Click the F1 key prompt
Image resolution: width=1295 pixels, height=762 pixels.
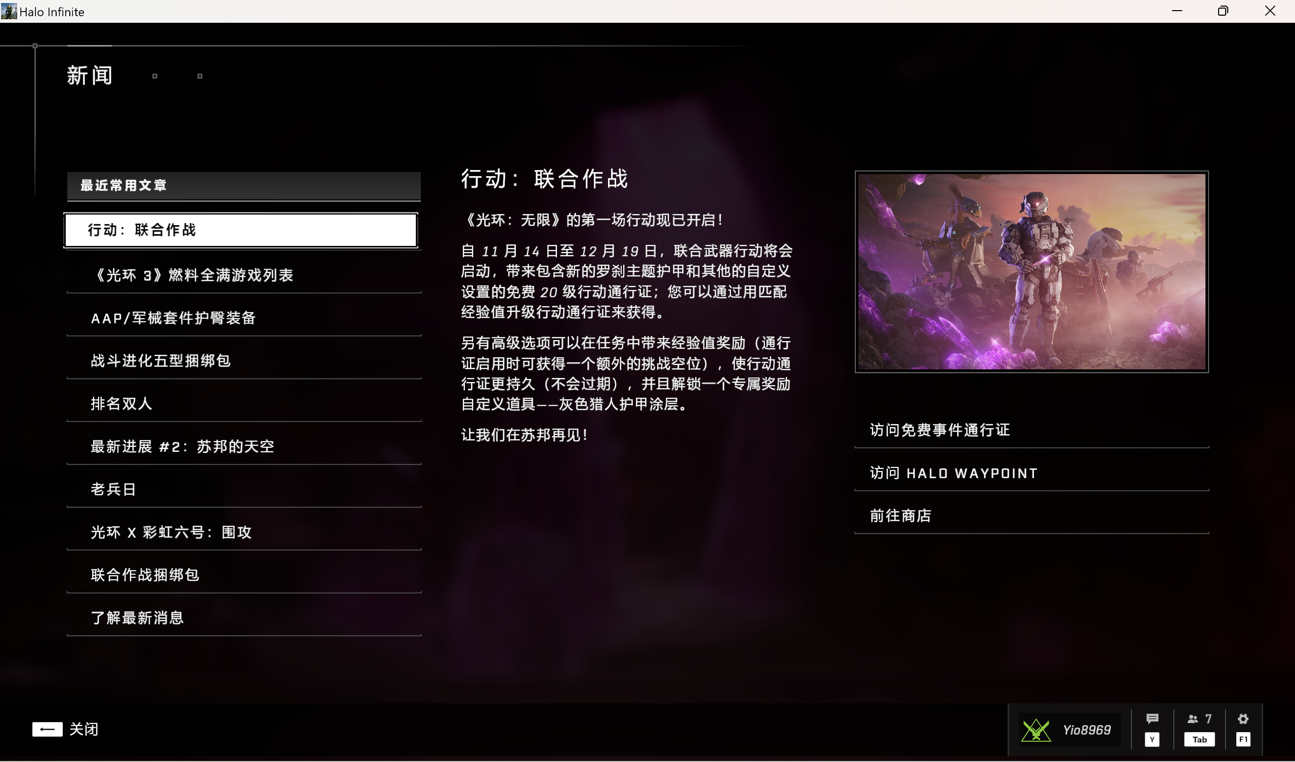[x=1242, y=739]
